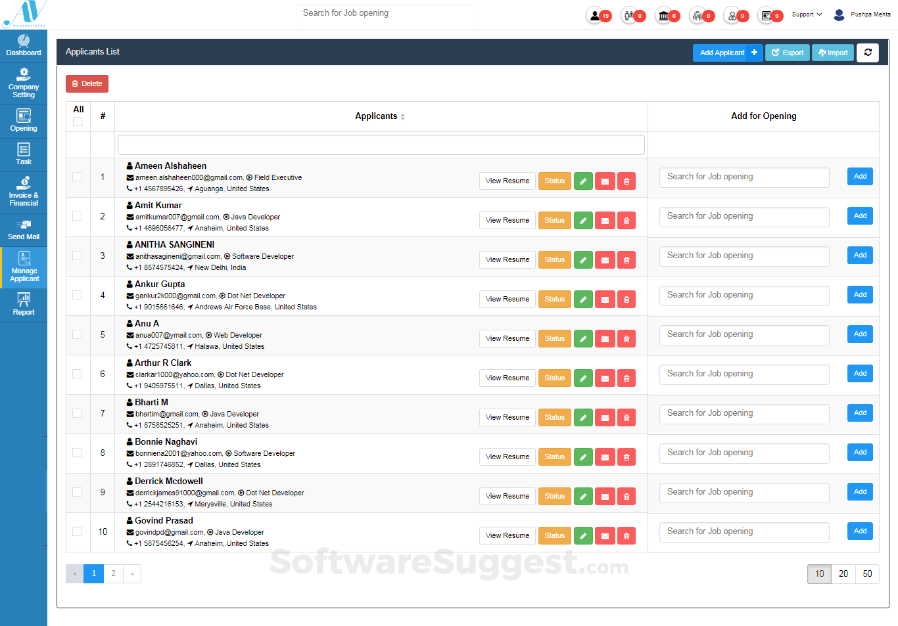Open the Dashboard from the sidebar
This screenshot has height=626, width=898.
click(x=24, y=46)
